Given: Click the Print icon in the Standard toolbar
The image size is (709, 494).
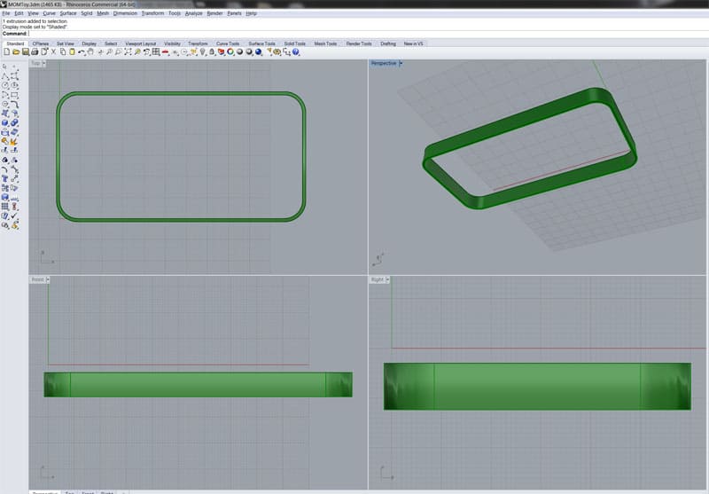Looking at the screenshot, I should point(35,52).
